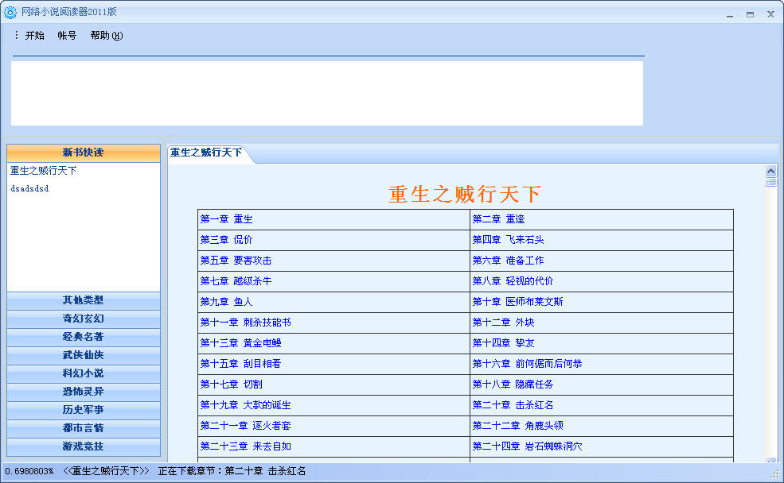This screenshot has width=784, height=483.
Task: Open chapter 第二十一章 逐火者套
Action: coord(245,426)
